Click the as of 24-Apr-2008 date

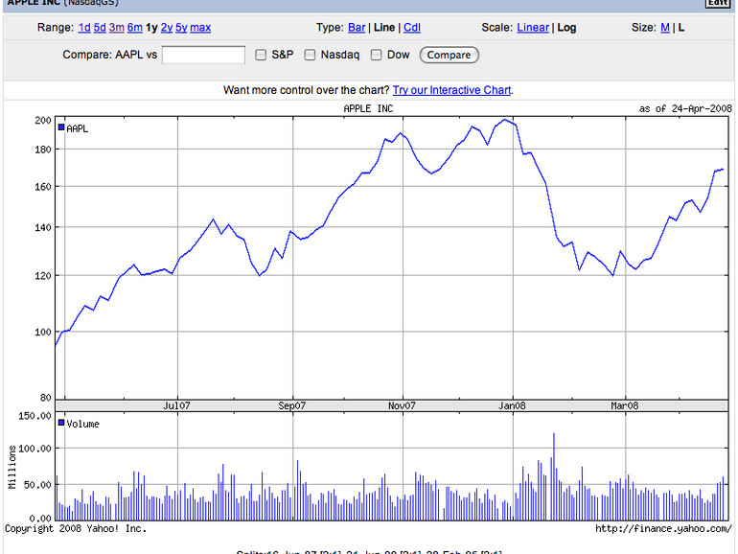pos(685,108)
